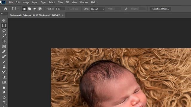The image size is (191, 107).
Task: Choose Intersect with selection mode
Action: point(40,9)
